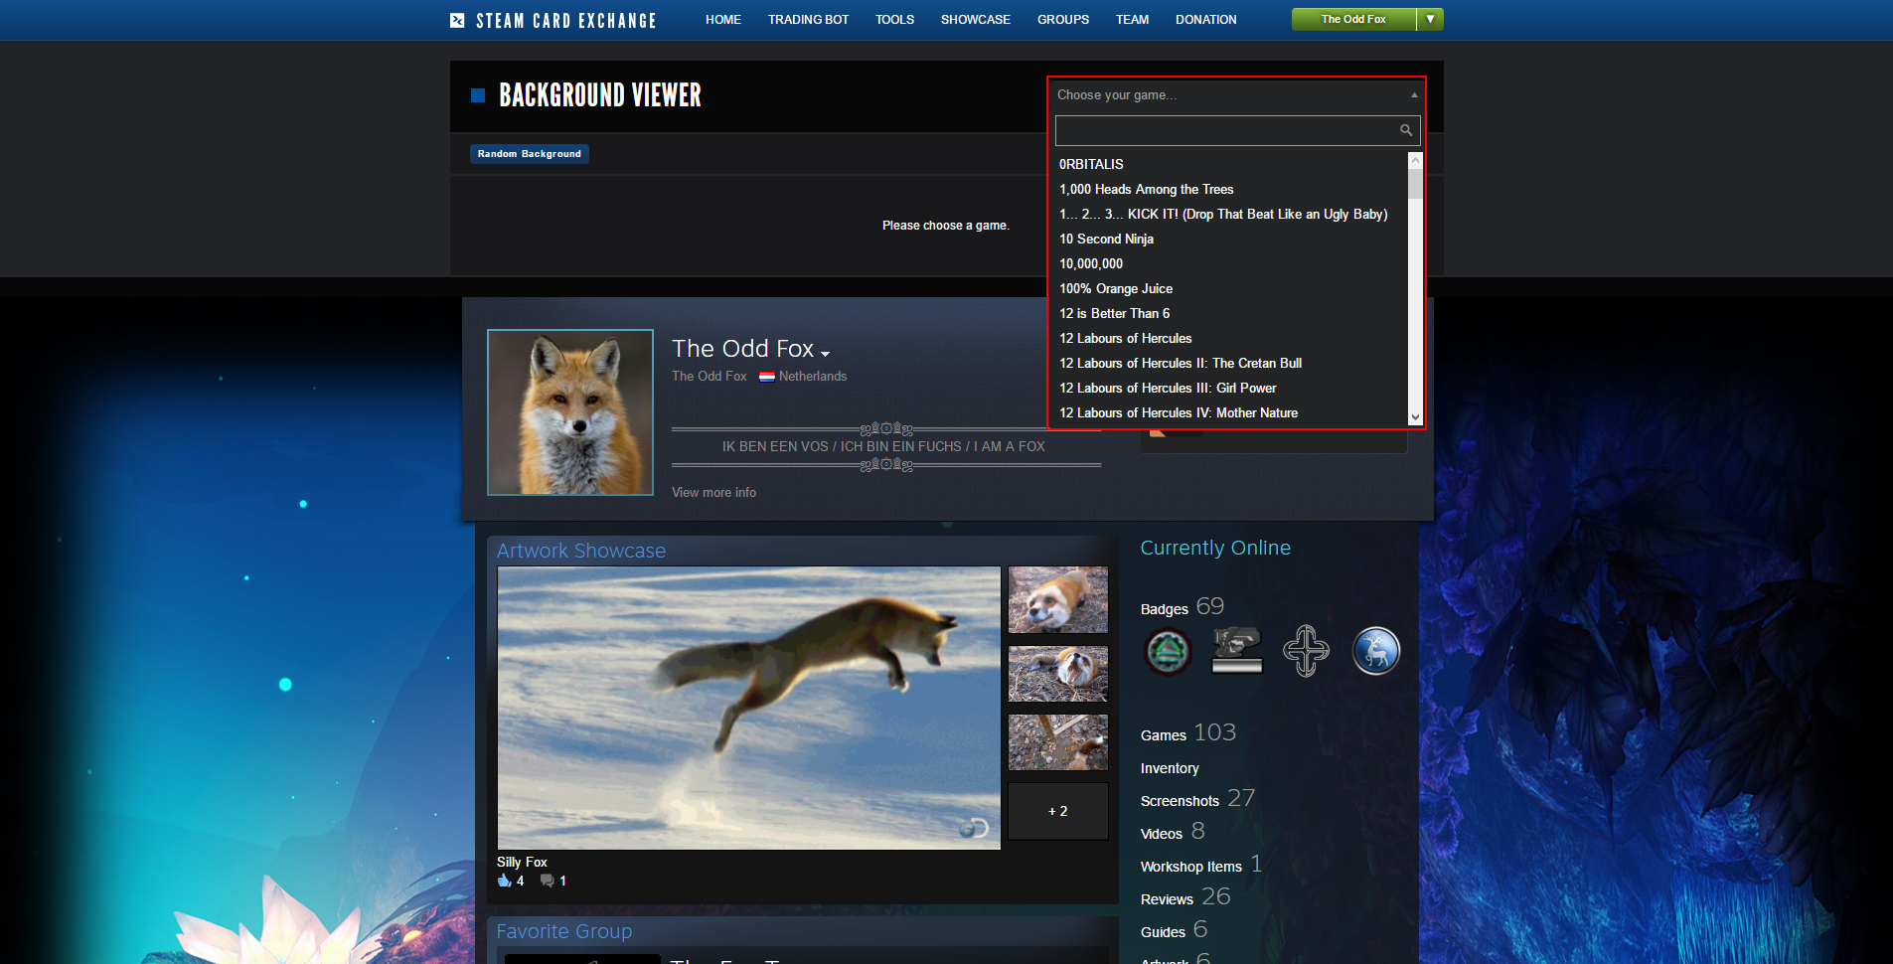
Task: Open the TRADING BOT menu item
Action: click(808, 20)
